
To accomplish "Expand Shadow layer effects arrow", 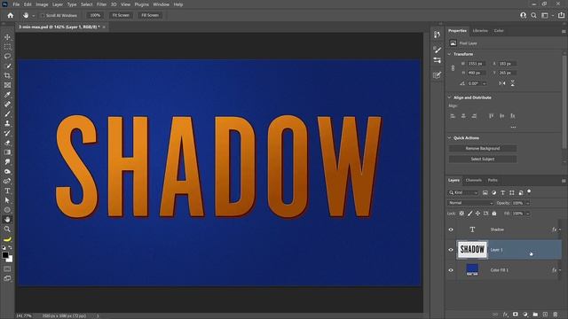I will point(560,230).
